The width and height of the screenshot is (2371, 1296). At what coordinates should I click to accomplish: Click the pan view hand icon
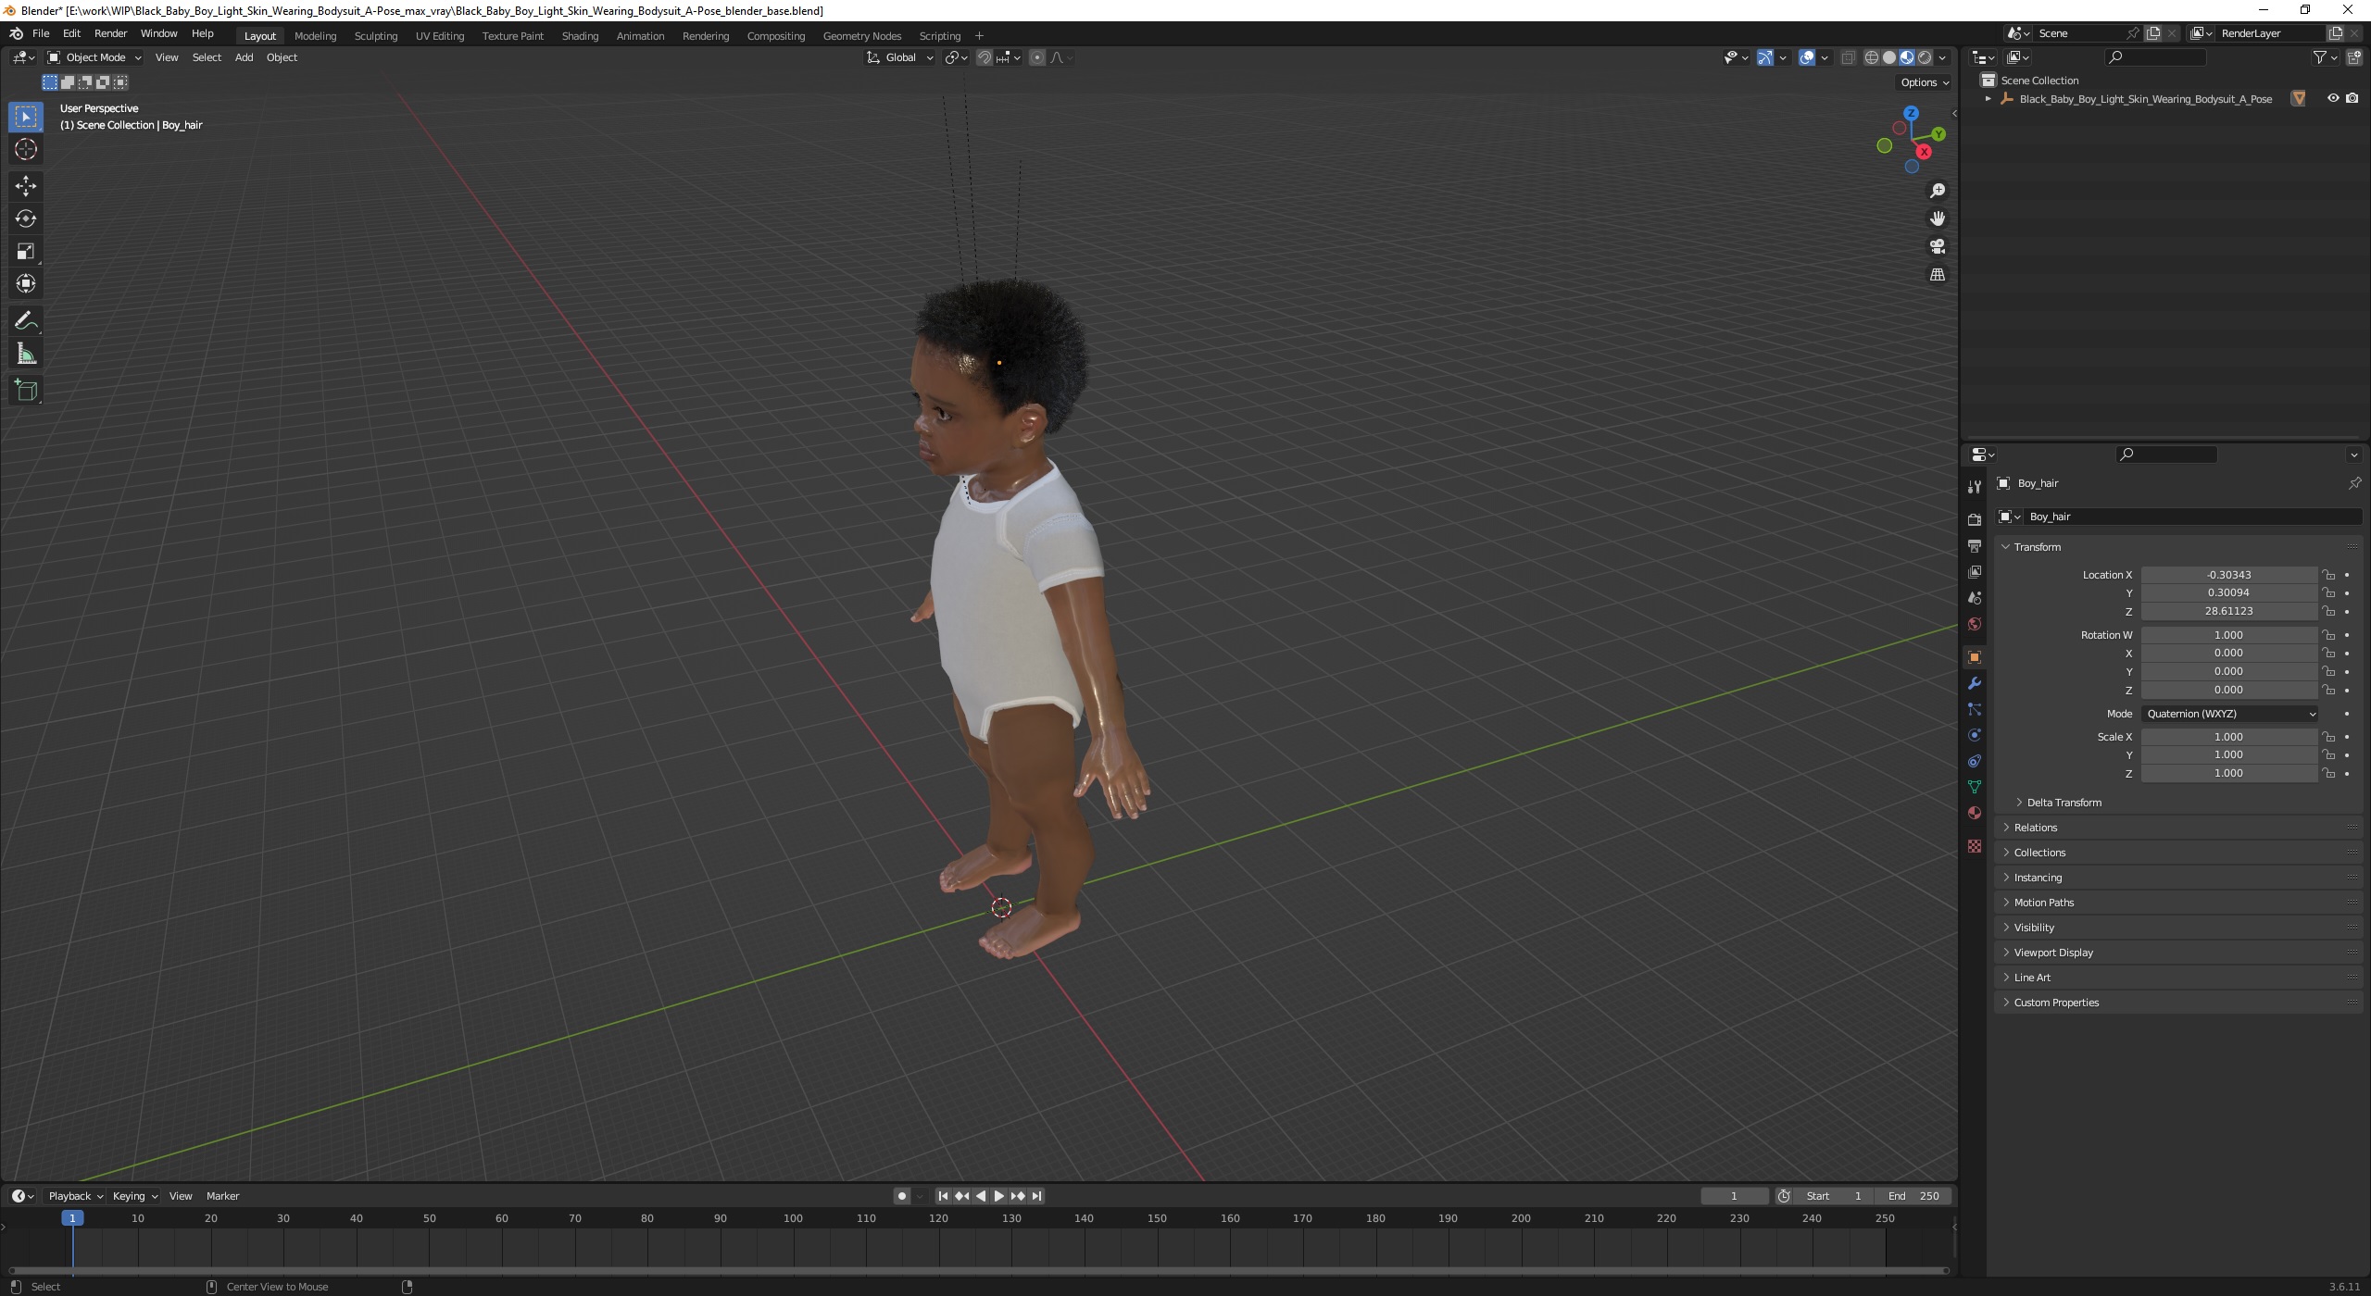pos(1938,218)
